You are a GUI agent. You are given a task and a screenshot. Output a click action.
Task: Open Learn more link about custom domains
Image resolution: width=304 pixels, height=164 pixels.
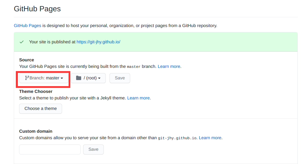pyautogui.click(x=210, y=138)
